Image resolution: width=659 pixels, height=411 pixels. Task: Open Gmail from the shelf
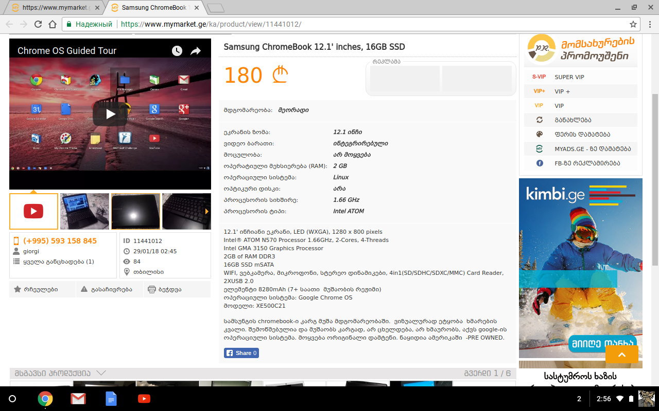pos(78,399)
